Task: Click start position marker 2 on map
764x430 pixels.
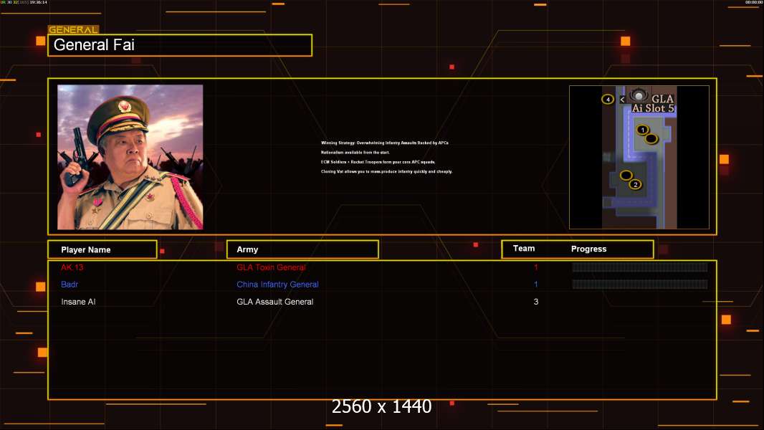Action: point(635,185)
